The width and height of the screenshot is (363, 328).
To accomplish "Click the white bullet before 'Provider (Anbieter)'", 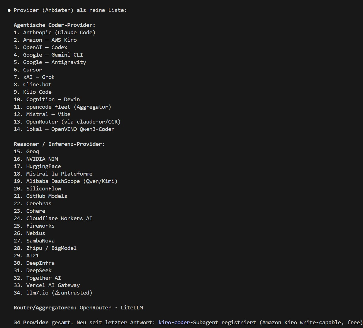I will pyautogui.click(x=9, y=10).
